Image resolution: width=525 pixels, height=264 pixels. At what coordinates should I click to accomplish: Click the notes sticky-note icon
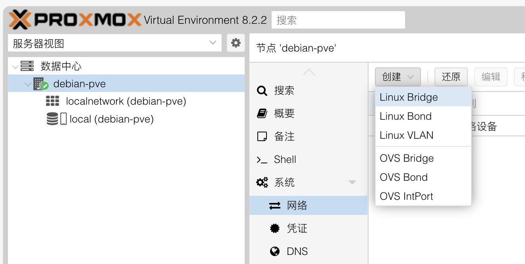262,137
